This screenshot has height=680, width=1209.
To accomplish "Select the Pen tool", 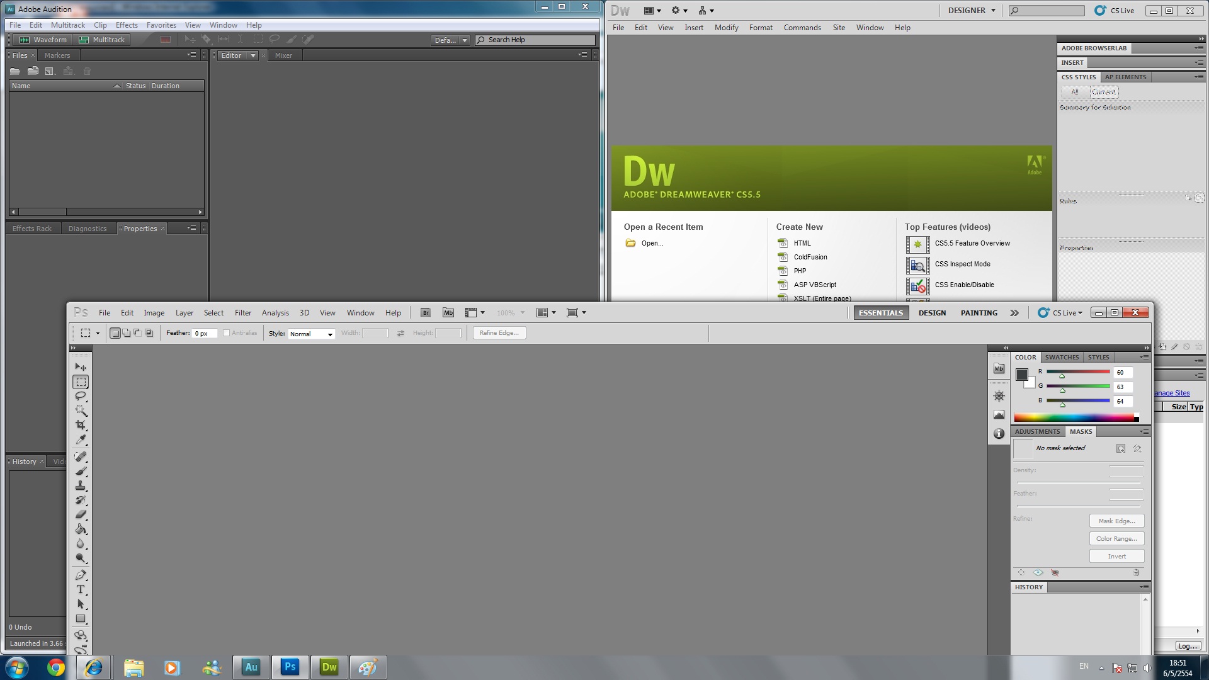I will click(81, 575).
